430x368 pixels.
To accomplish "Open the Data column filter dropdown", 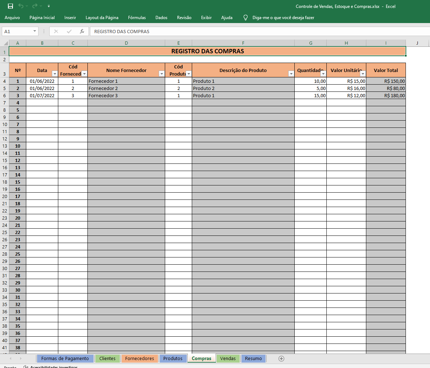I will pos(54,74).
